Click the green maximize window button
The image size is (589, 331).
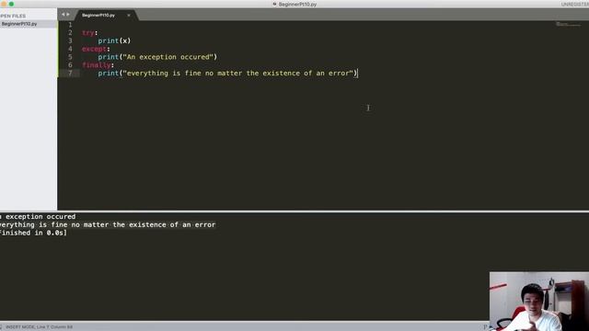click(x=11, y=4)
